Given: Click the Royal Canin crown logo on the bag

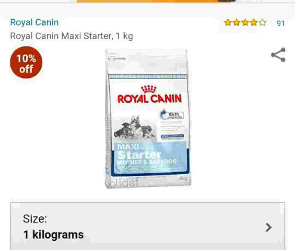Looking at the screenshot, I should tap(149, 89).
